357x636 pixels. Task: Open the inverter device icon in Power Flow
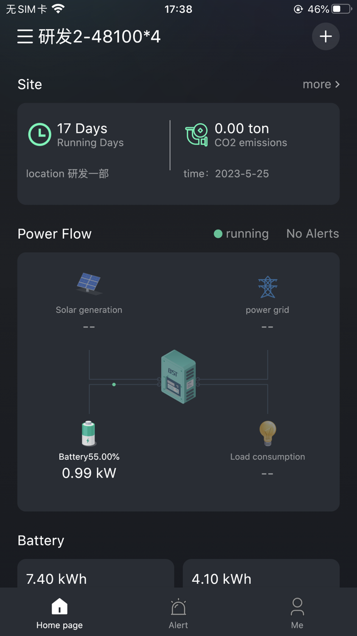(x=178, y=377)
